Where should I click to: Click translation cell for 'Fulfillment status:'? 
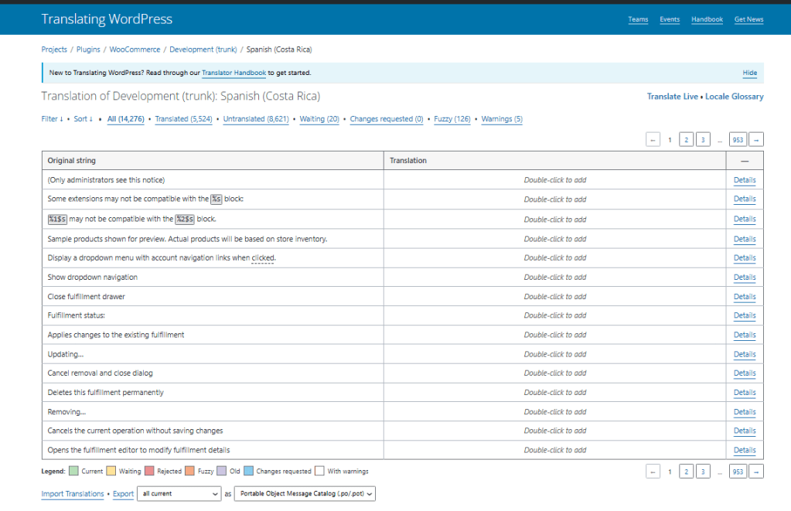point(554,315)
